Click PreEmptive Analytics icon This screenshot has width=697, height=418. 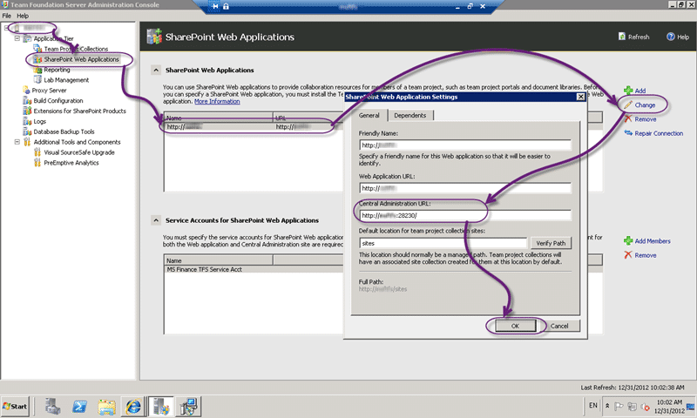pos(37,163)
